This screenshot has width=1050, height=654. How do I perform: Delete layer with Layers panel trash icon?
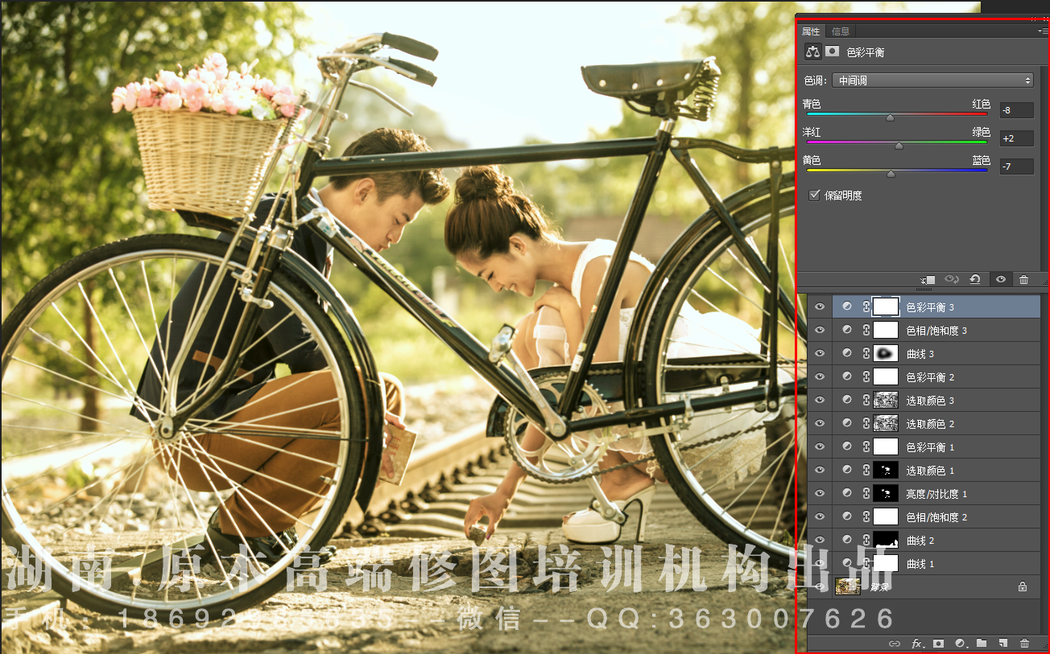coord(1024,644)
